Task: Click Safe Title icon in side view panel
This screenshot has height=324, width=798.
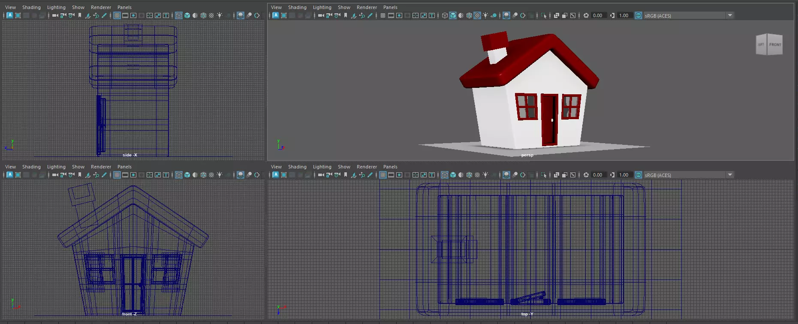Action: (166, 15)
